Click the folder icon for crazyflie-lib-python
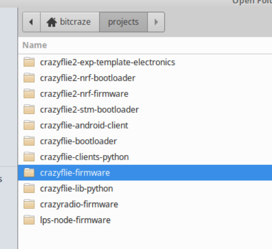The width and height of the screenshot is (272, 249). pyautogui.click(x=29, y=188)
